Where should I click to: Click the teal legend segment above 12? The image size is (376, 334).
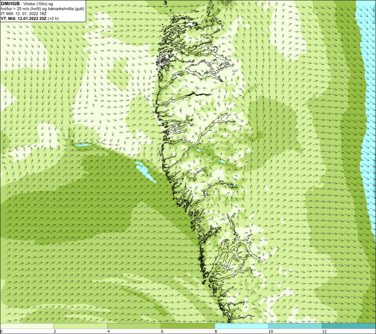[x=349, y=326]
